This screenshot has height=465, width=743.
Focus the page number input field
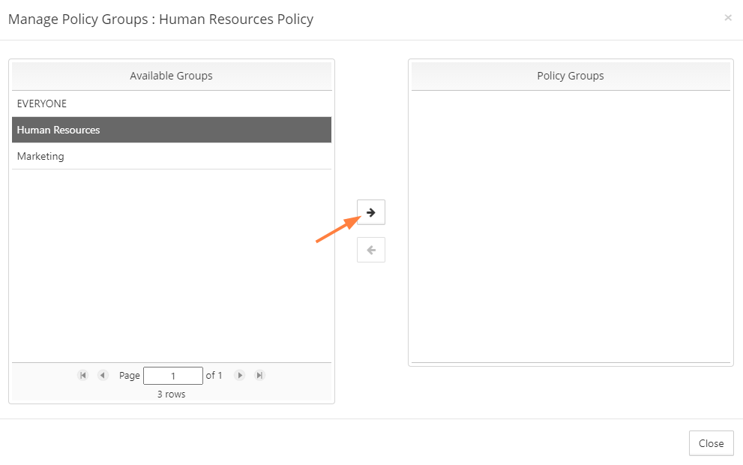point(173,376)
